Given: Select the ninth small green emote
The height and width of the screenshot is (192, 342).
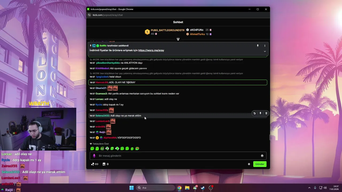Looking at the screenshot, I should [x=132, y=149].
